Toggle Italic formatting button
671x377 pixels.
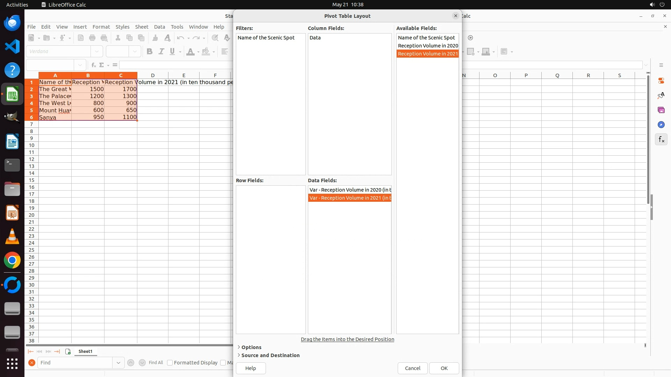point(161,52)
